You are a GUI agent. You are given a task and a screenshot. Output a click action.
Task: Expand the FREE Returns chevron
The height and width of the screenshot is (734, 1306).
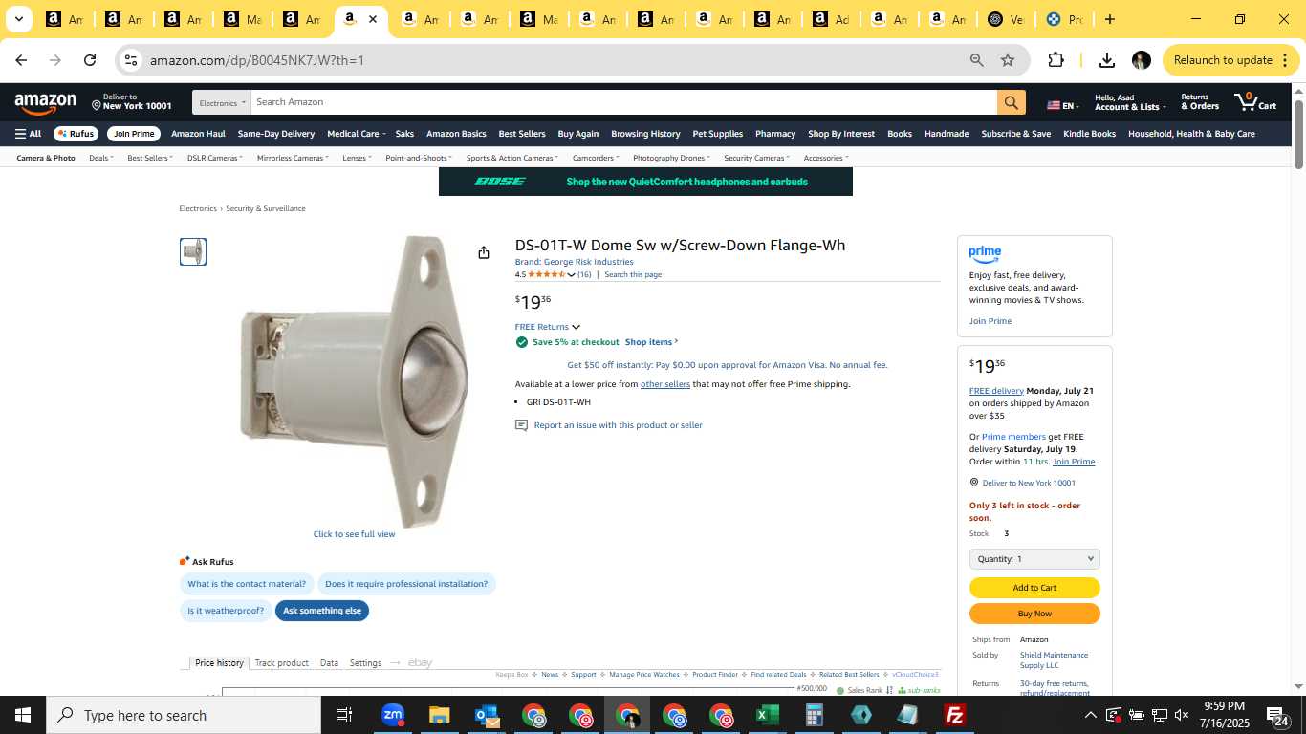[576, 327]
